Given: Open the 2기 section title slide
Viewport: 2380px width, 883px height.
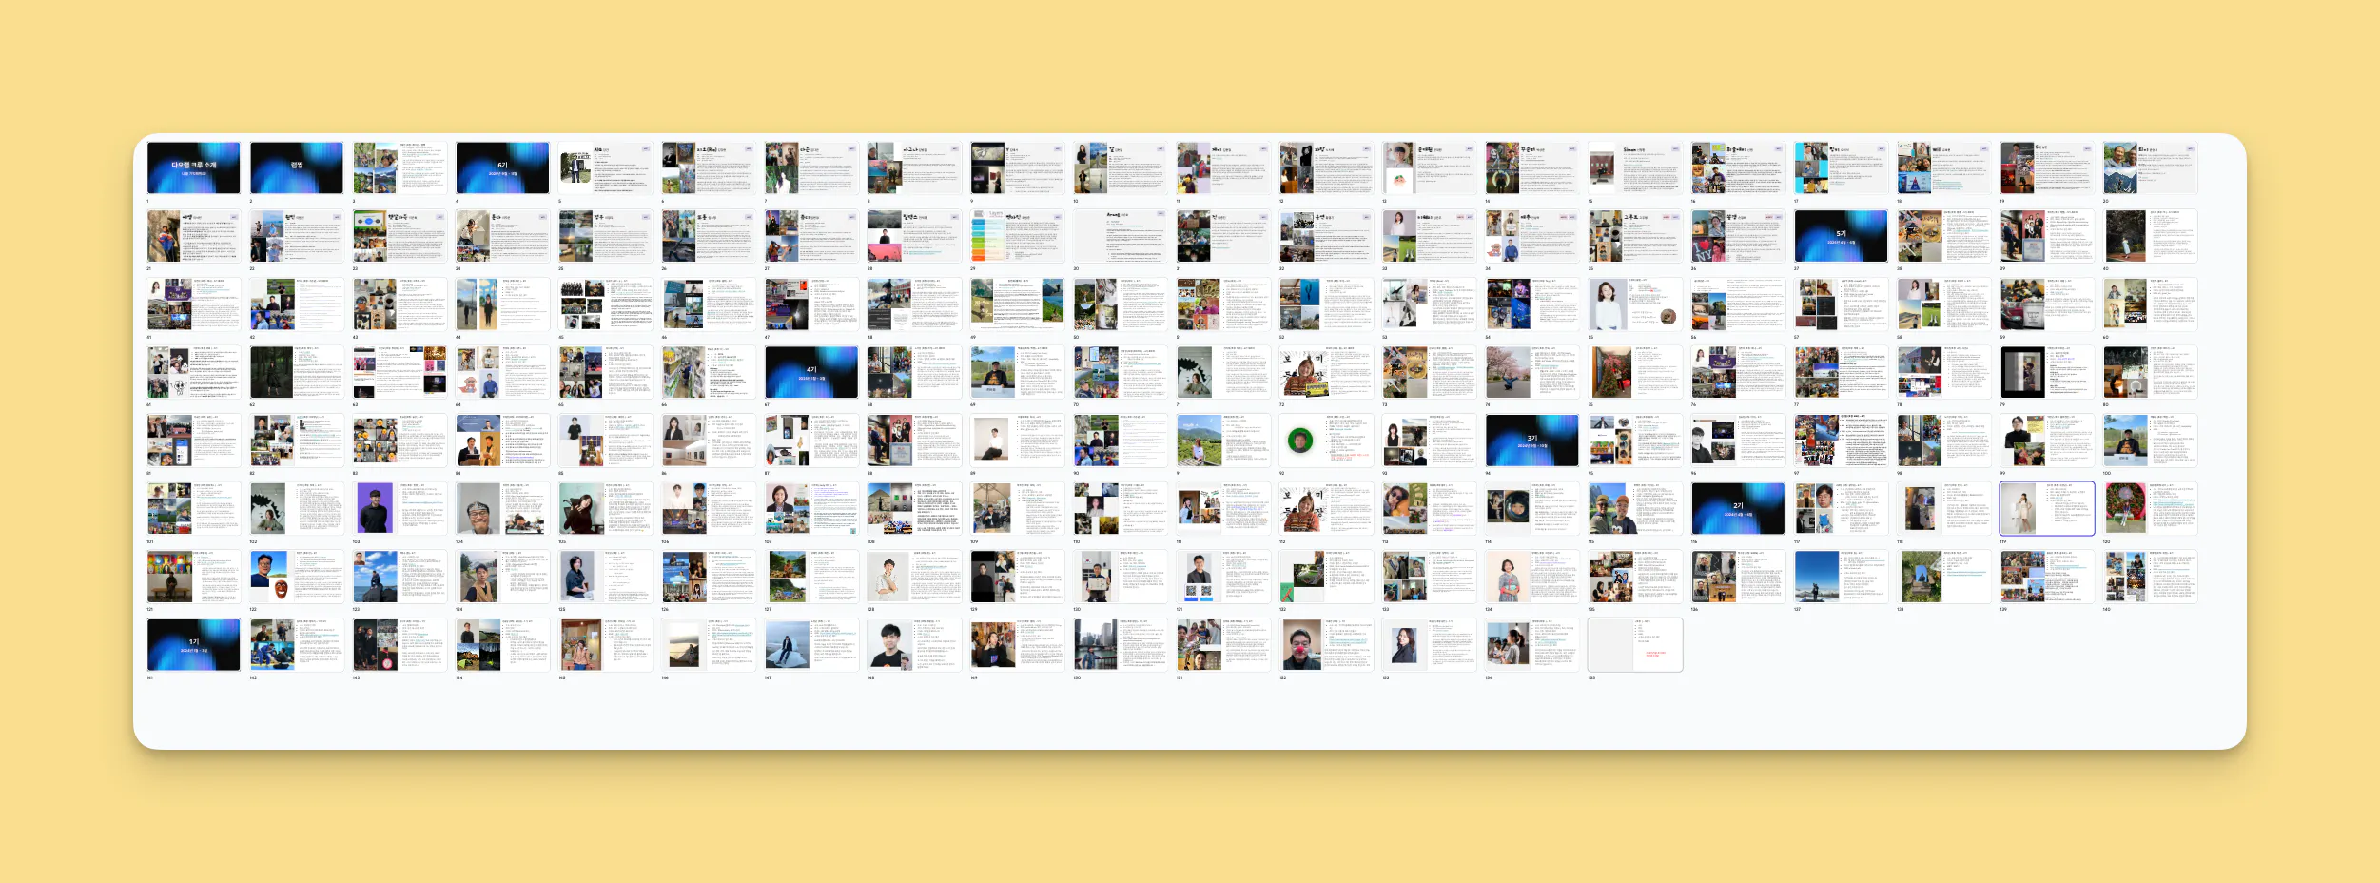Looking at the screenshot, I should click(1738, 508).
